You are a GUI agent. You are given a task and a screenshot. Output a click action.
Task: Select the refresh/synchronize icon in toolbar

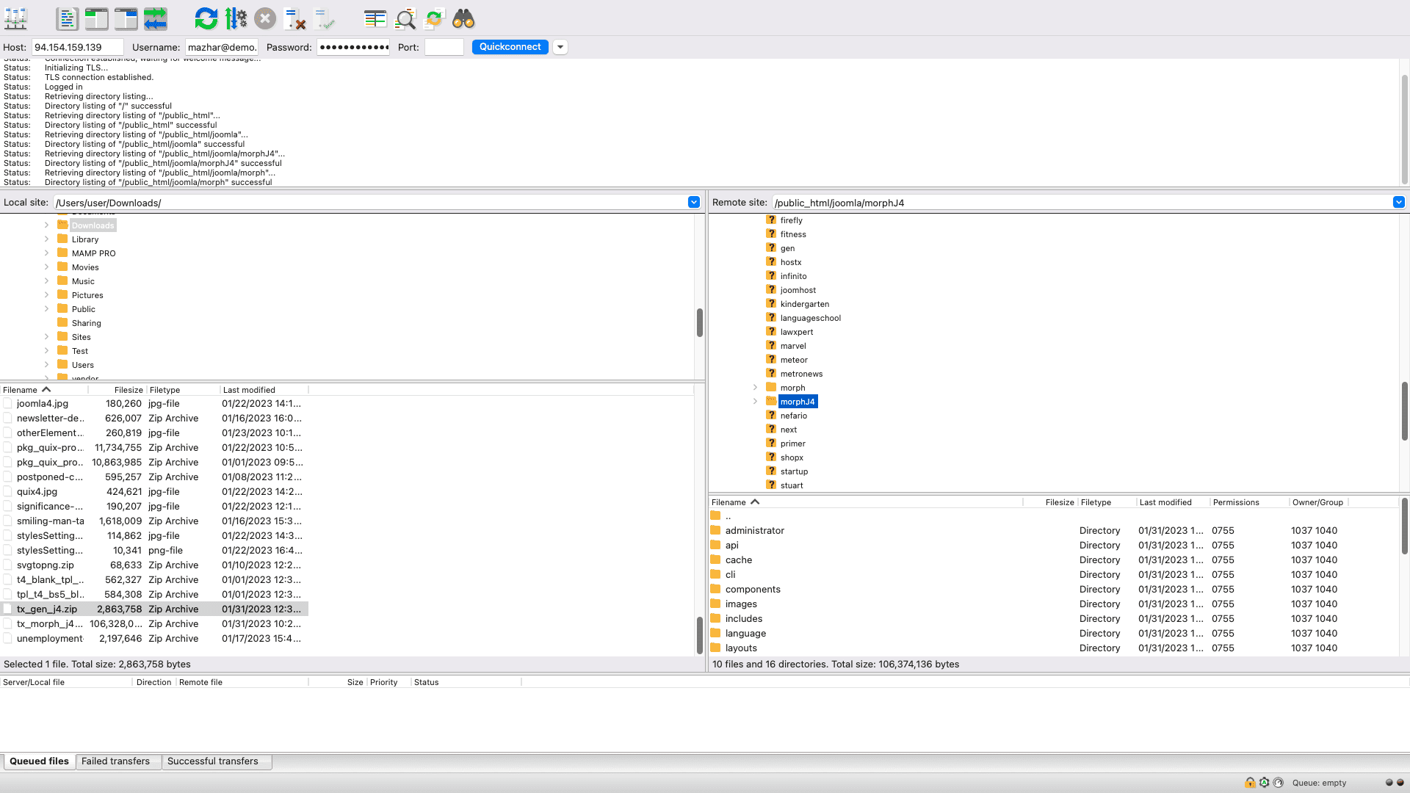tap(206, 19)
